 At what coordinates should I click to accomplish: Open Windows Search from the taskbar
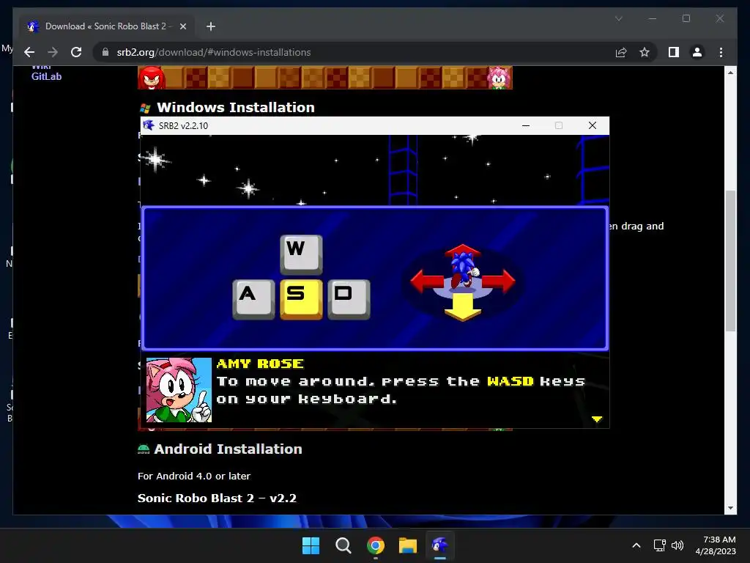[x=343, y=545]
